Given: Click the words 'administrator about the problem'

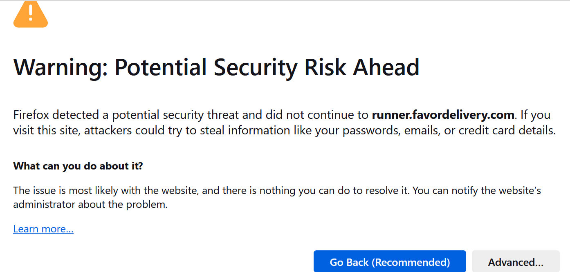Looking at the screenshot, I should [x=90, y=204].
